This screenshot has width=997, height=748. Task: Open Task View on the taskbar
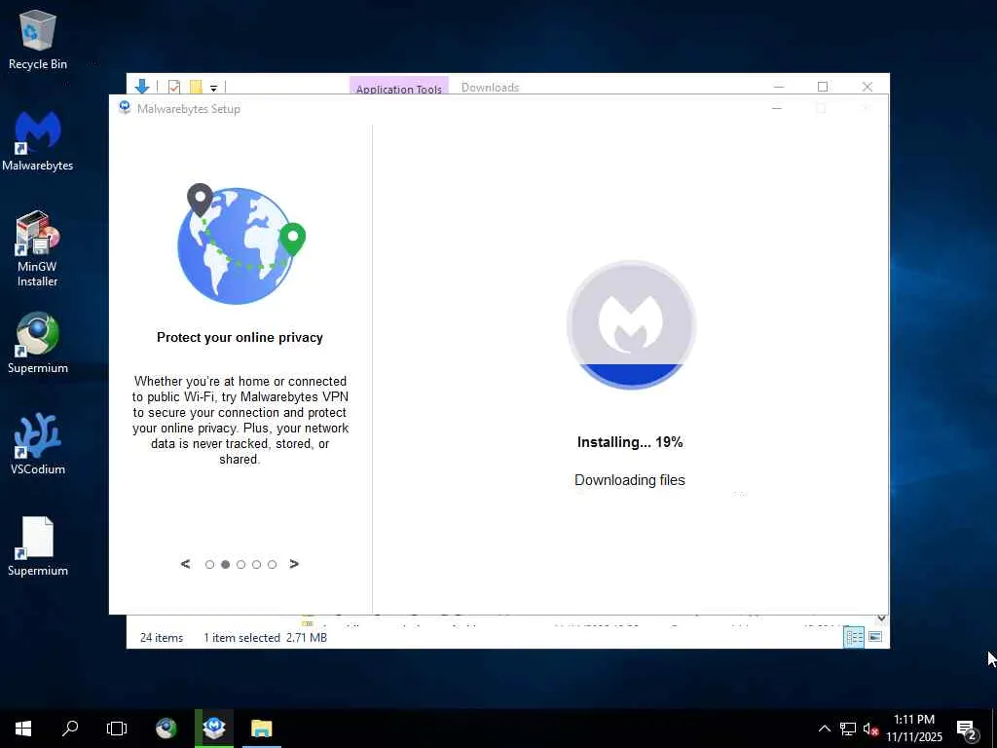coord(117,729)
